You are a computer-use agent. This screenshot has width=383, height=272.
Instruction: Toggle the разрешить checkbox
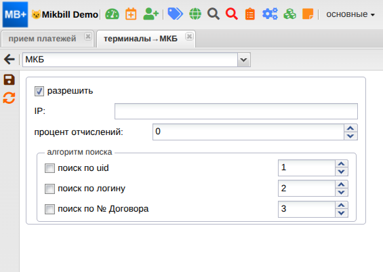(x=39, y=92)
